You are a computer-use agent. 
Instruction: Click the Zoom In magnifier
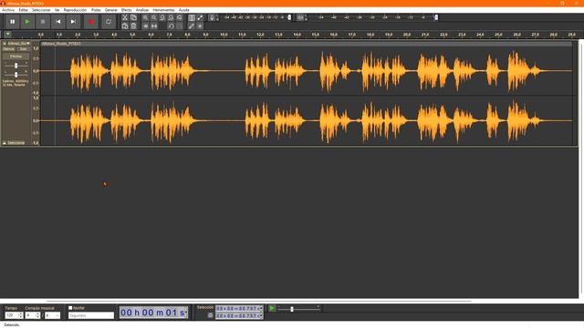(145, 17)
